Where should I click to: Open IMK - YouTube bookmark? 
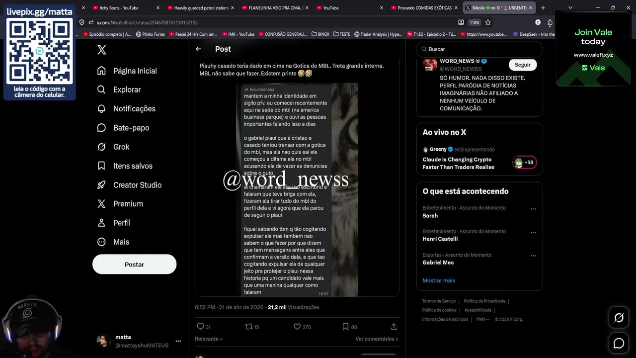pos(238,34)
